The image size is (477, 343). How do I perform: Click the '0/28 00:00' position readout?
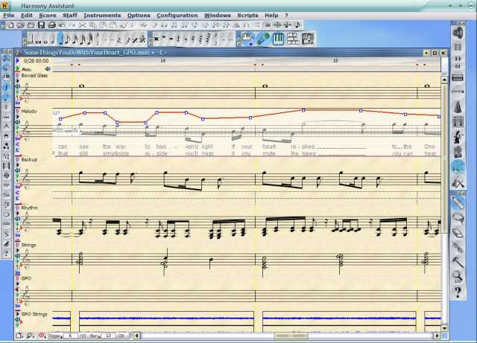[36, 61]
